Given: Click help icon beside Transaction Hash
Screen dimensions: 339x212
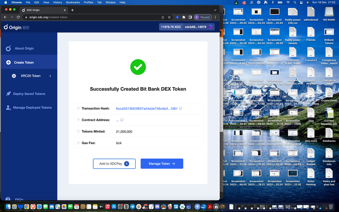Looking at the screenshot, I should pyautogui.click(x=78, y=109).
